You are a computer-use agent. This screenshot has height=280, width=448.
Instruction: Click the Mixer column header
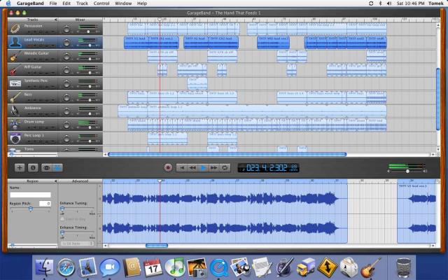[80, 20]
